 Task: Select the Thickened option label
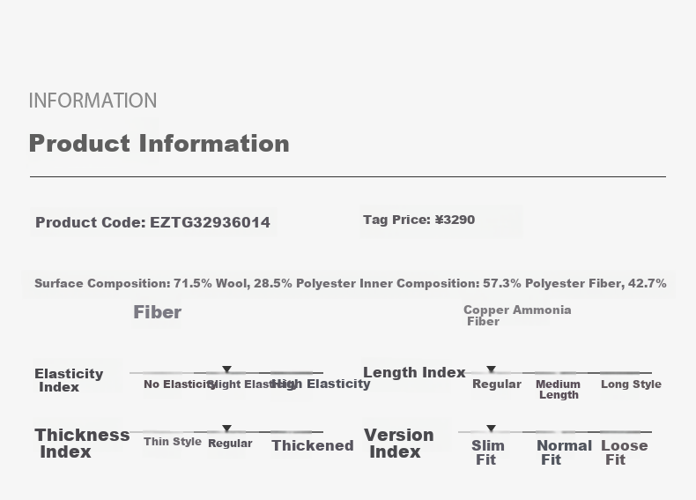[313, 446]
